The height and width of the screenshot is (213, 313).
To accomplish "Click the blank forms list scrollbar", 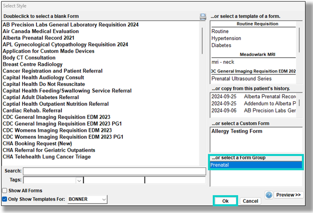I will coord(202,41).
